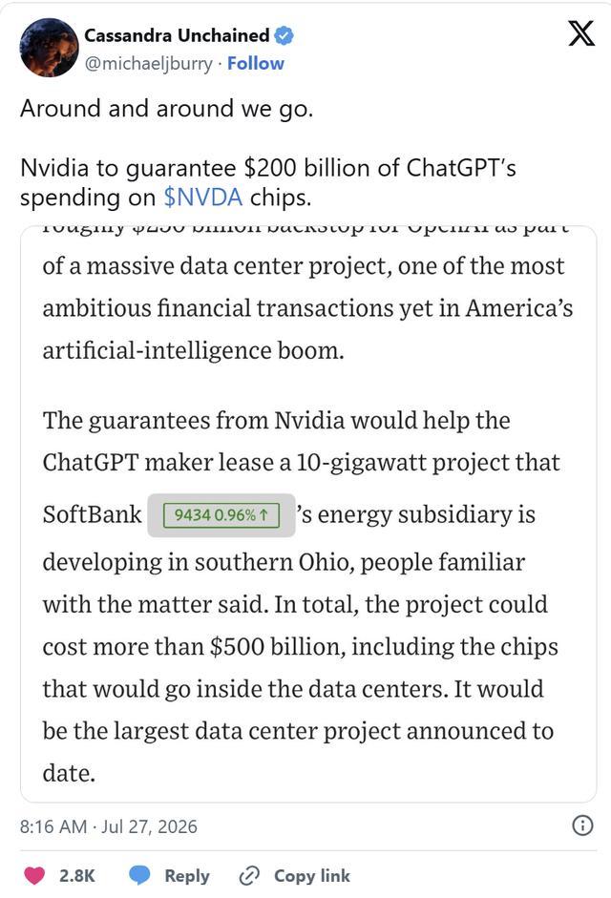
Task: Follow the @michaeljburry account
Action: pos(256,63)
